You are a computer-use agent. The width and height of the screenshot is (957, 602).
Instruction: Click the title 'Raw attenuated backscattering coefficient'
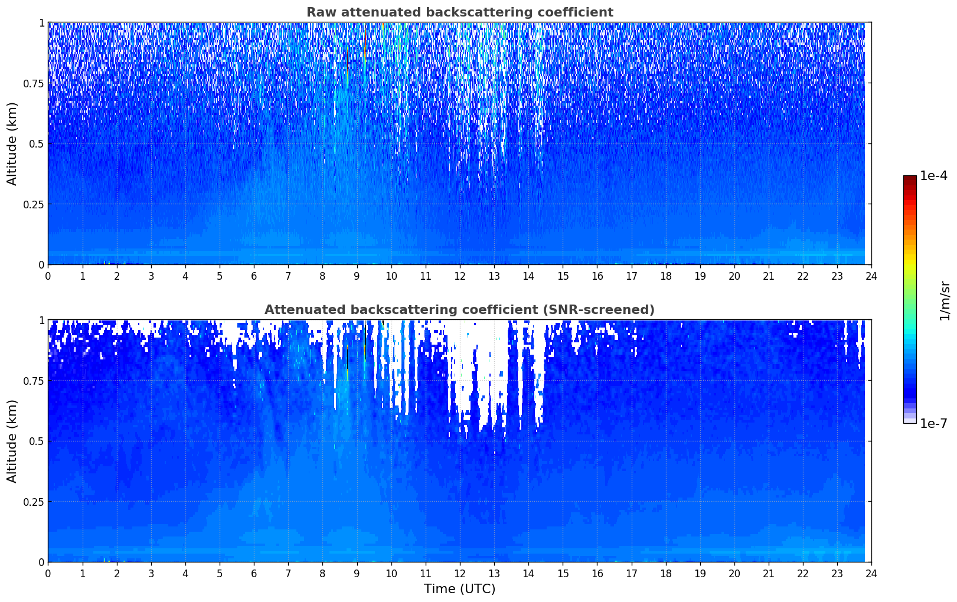459,12
